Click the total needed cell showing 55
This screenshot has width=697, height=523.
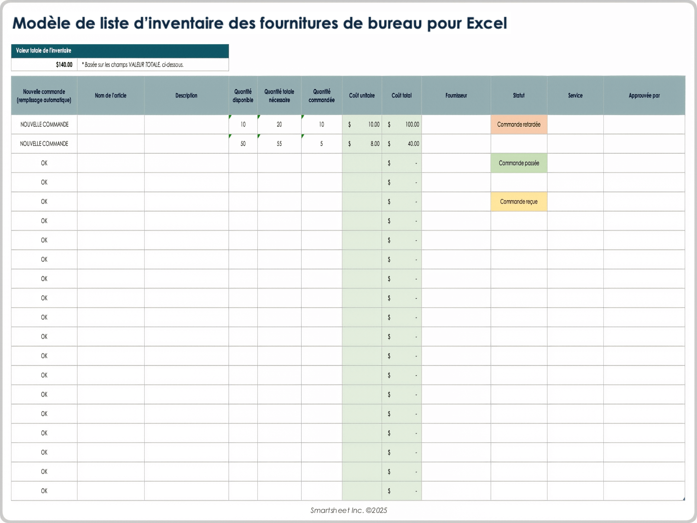tap(280, 144)
